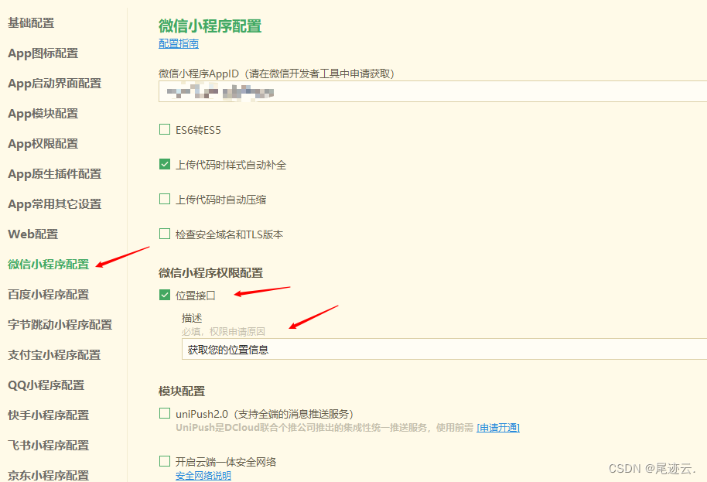Viewport: 707px width, 482px height.
Task: Enable the uniPush2.0 checkbox
Action: tap(165, 413)
